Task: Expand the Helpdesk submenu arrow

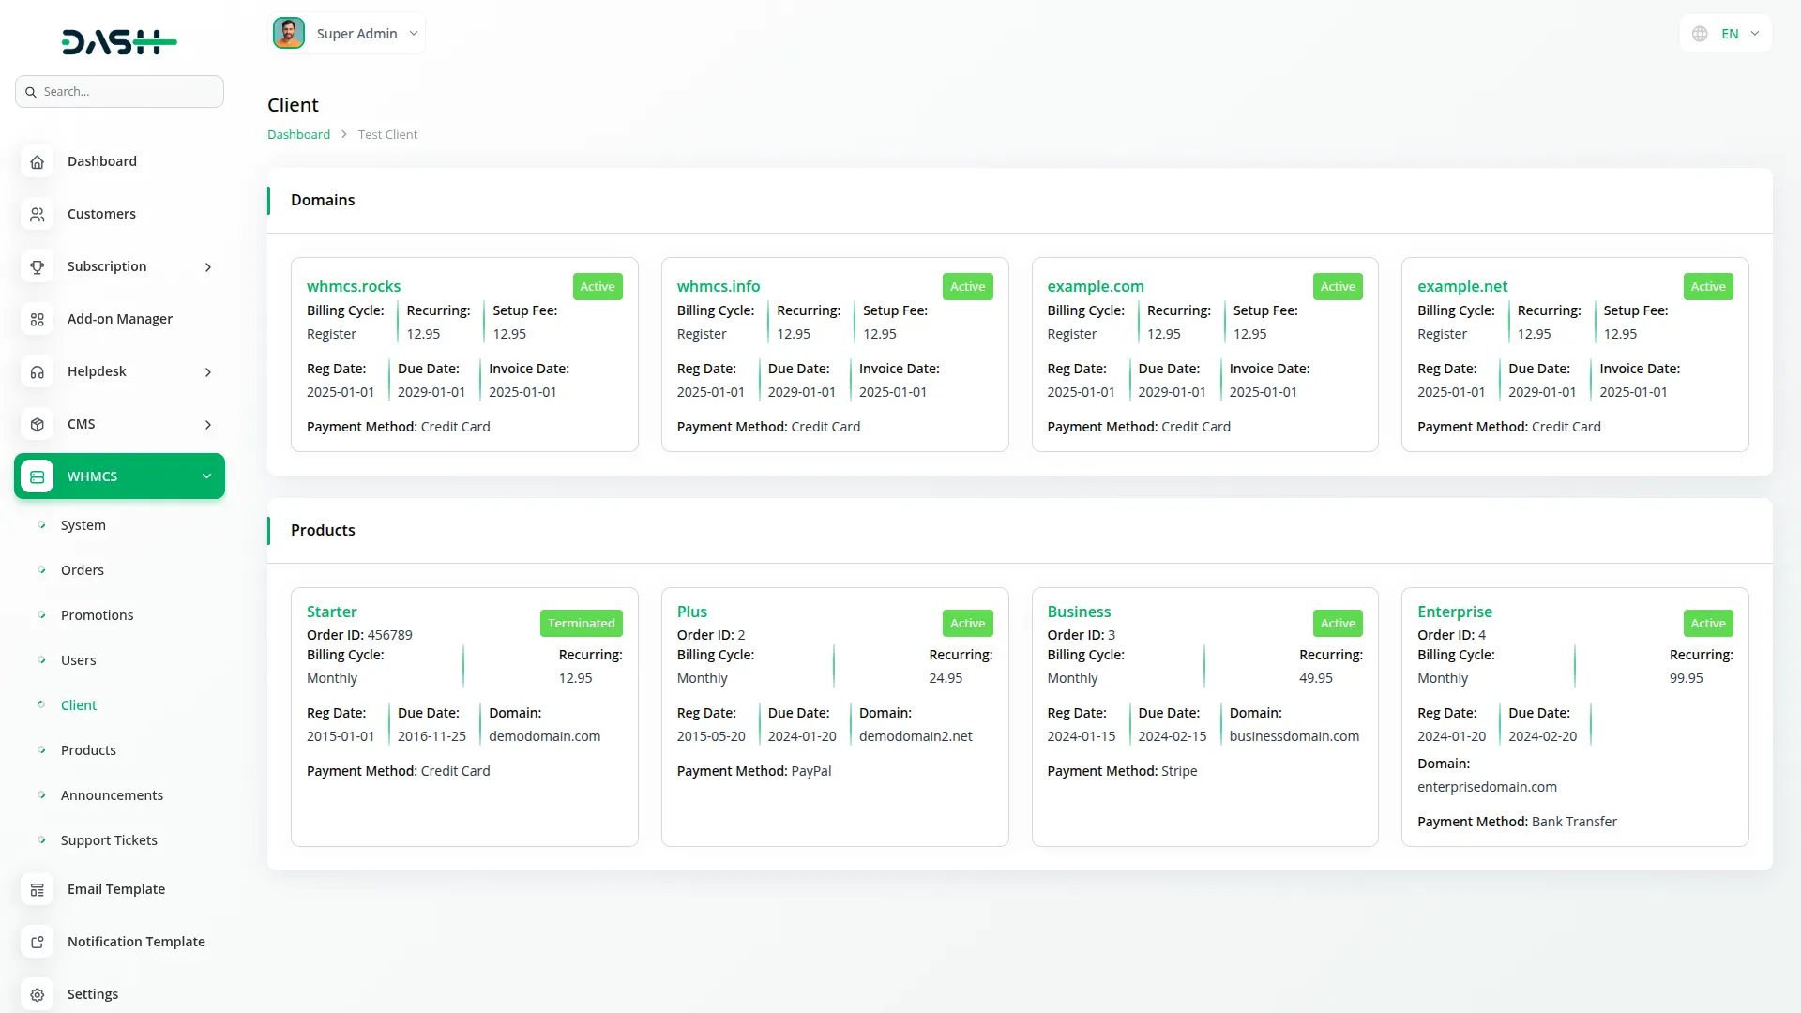Action: coord(208,372)
